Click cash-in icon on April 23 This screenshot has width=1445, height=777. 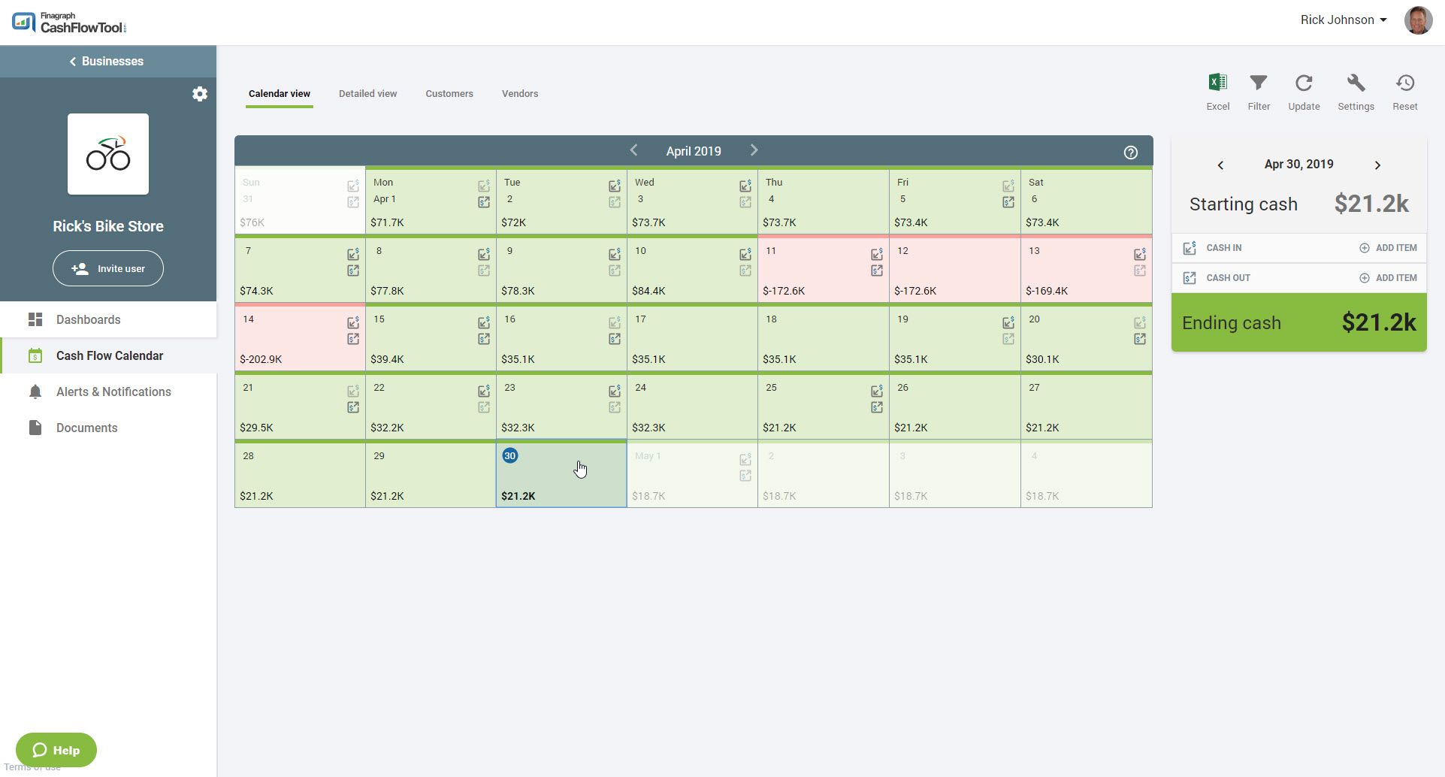[x=615, y=391]
